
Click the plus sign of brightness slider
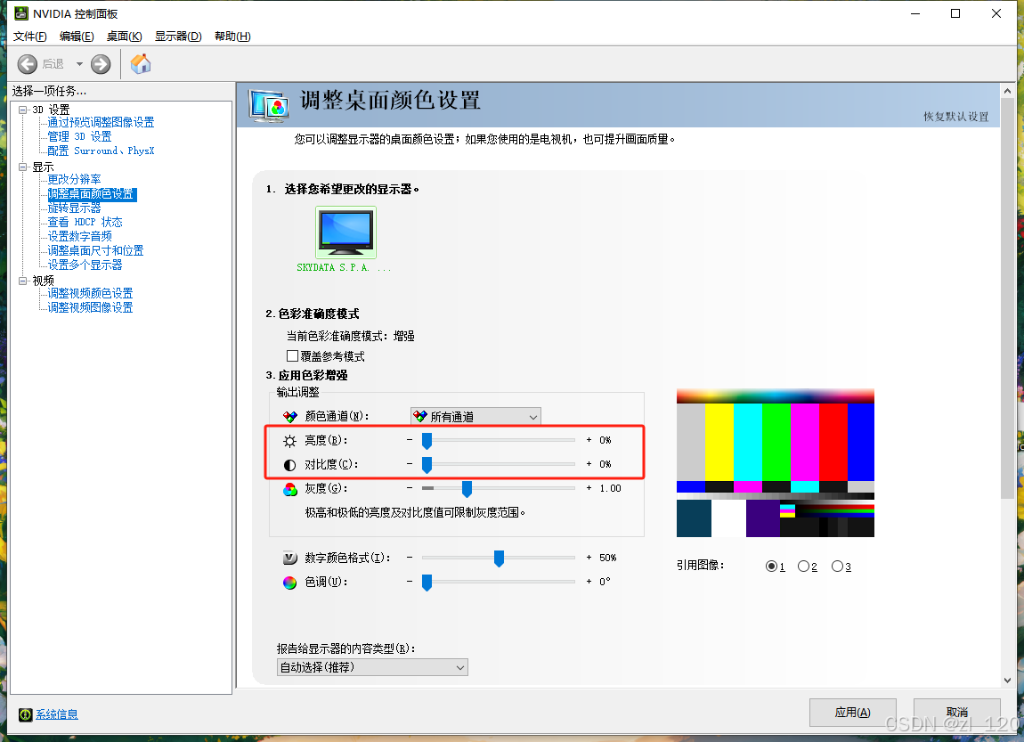pyautogui.click(x=589, y=440)
